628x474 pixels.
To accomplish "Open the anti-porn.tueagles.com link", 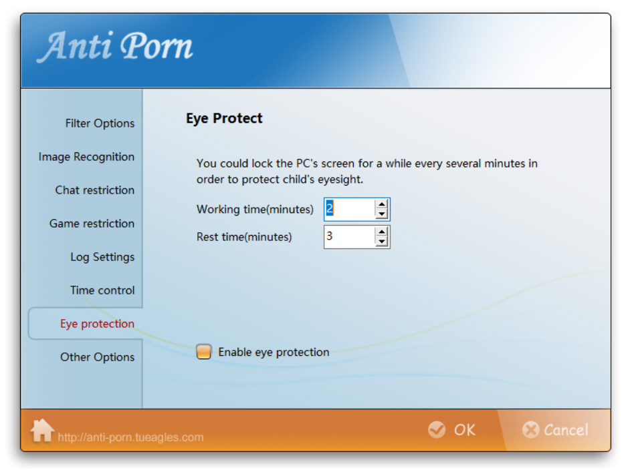I will point(130,438).
